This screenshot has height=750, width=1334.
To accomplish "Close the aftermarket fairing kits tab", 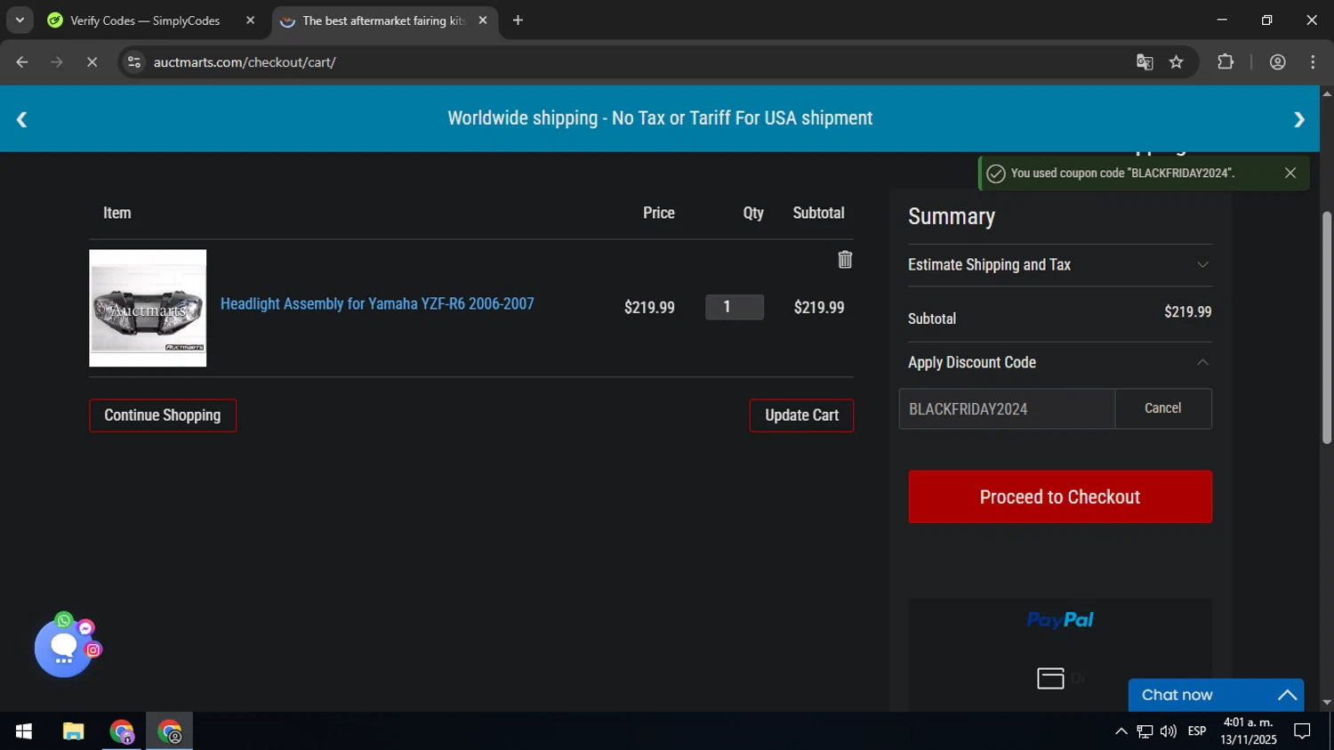I will point(483,20).
